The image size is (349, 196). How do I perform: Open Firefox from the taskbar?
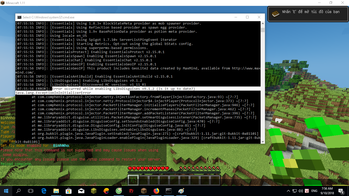(x=156, y=191)
